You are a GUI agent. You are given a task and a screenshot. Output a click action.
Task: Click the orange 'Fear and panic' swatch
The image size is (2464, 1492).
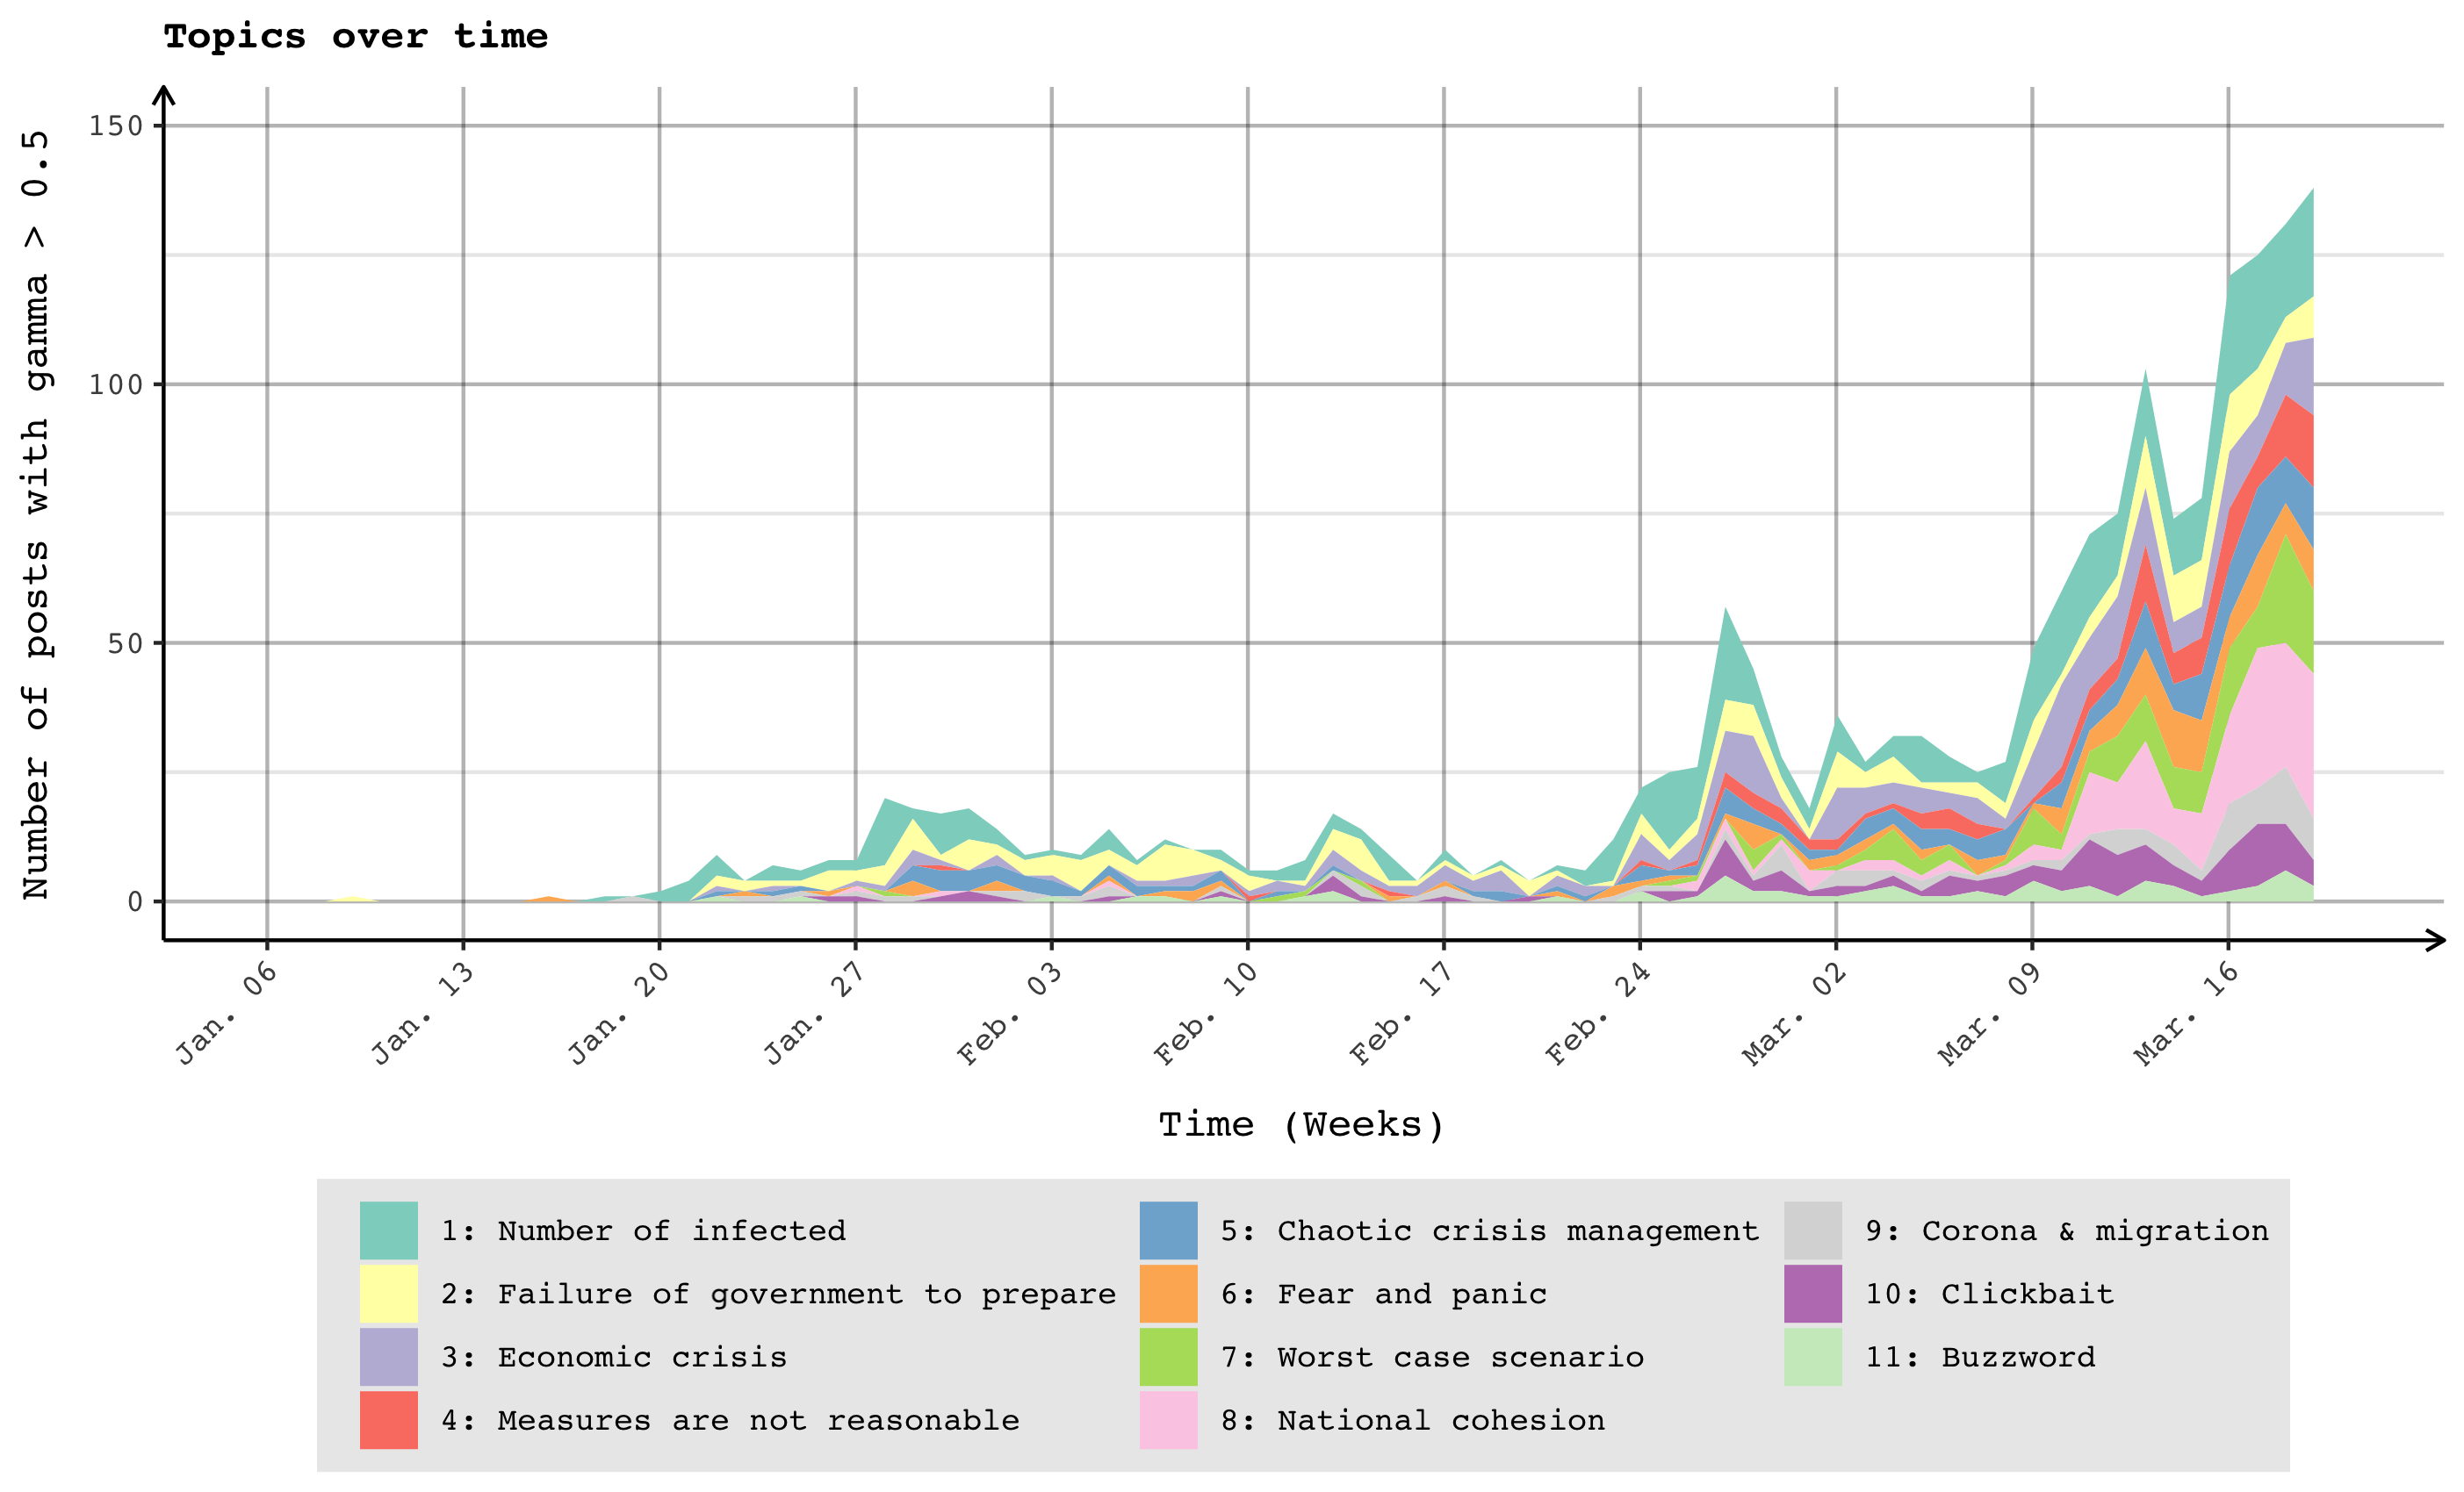1168,1295
